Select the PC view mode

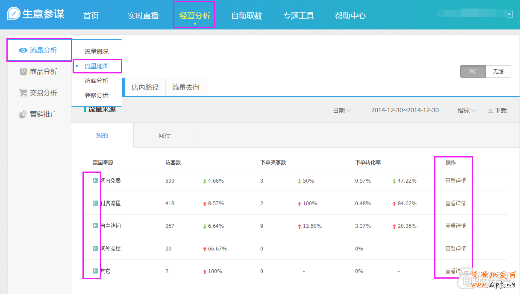pyautogui.click(x=473, y=71)
